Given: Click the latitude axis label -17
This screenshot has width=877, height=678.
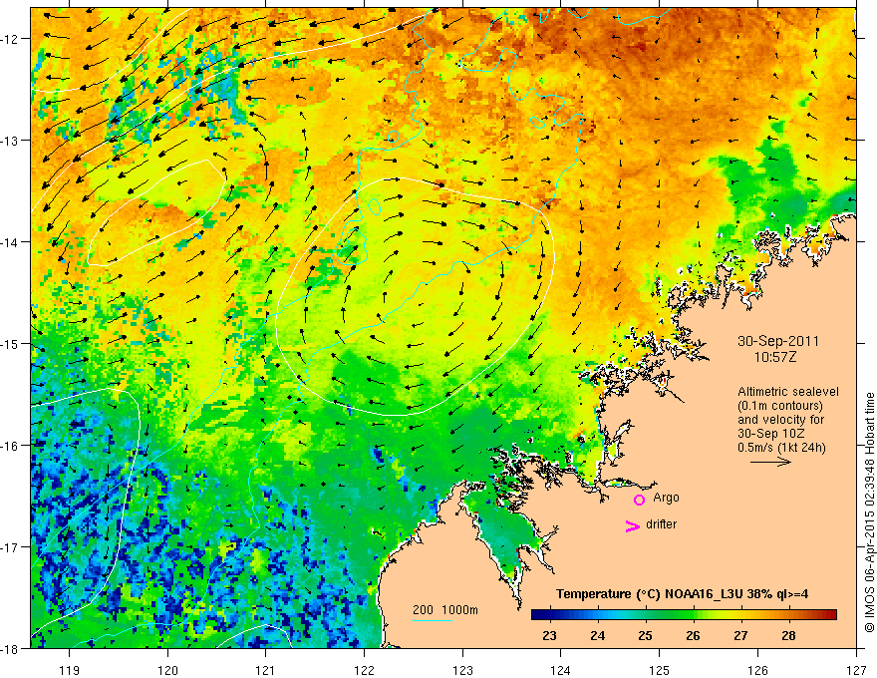Looking at the screenshot, I should pos(11,547).
